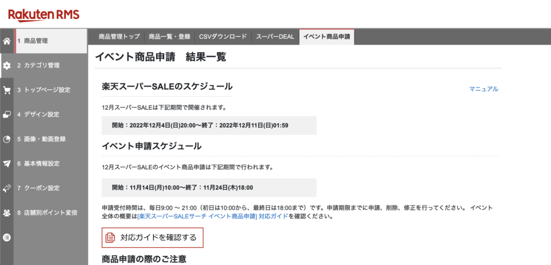Image resolution: width=551 pixels, height=265 pixels.
Task: Click the megaphone icon in sidebar
Action: (x=7, y=188)
